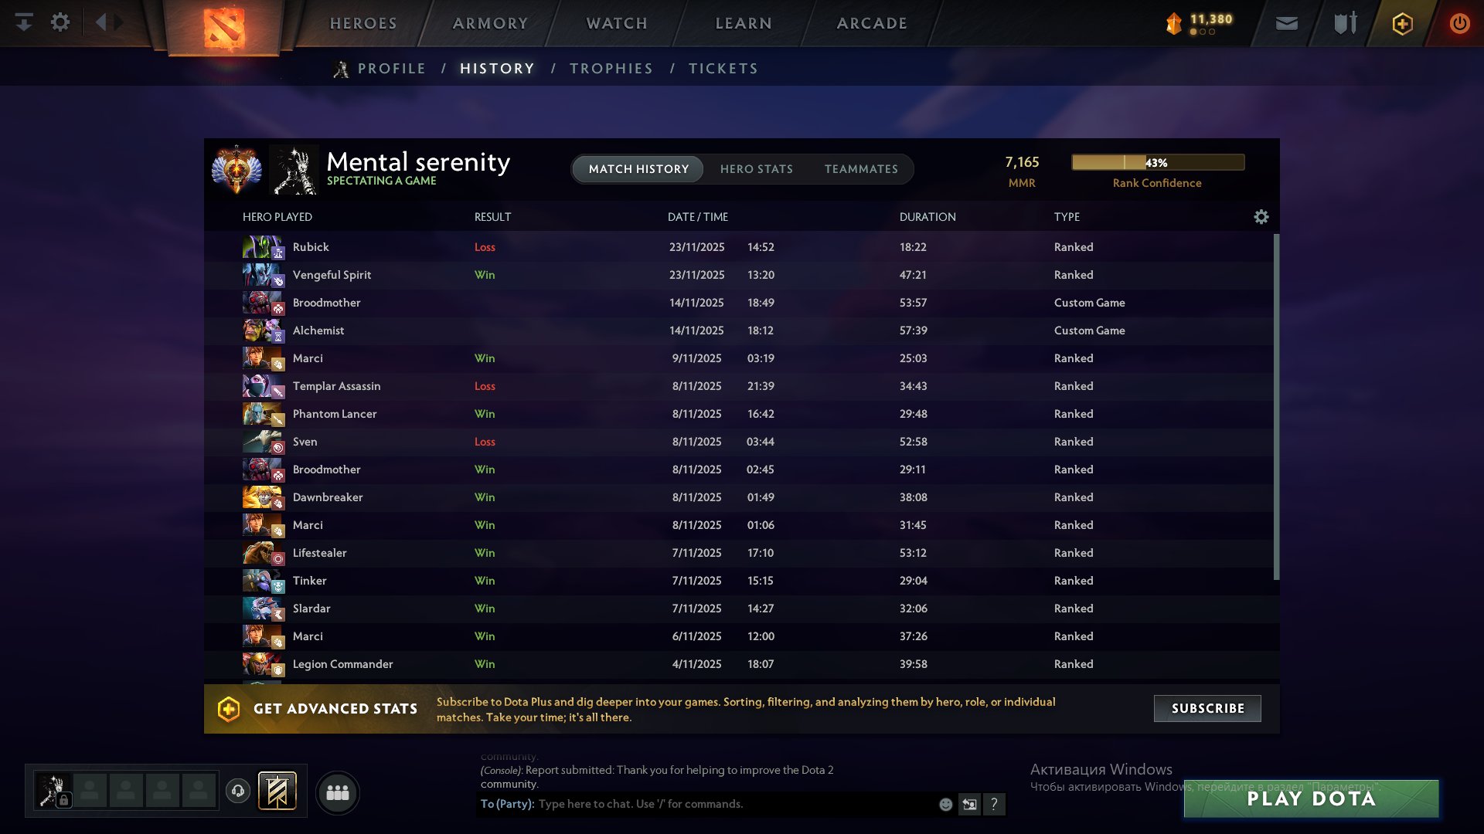Open the ARCADE menu in the top bar
This screenshot has width=1484, height=834.
tap(870, 22)
